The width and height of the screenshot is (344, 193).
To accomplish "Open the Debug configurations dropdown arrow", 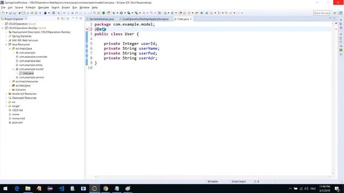I will coord(117,13).
